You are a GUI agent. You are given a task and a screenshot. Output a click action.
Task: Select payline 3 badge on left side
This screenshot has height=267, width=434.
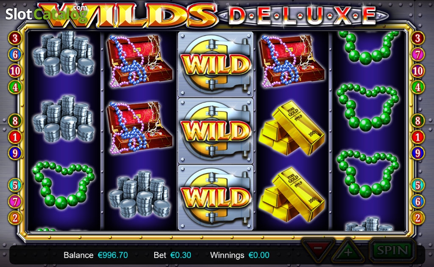(15, 38)
